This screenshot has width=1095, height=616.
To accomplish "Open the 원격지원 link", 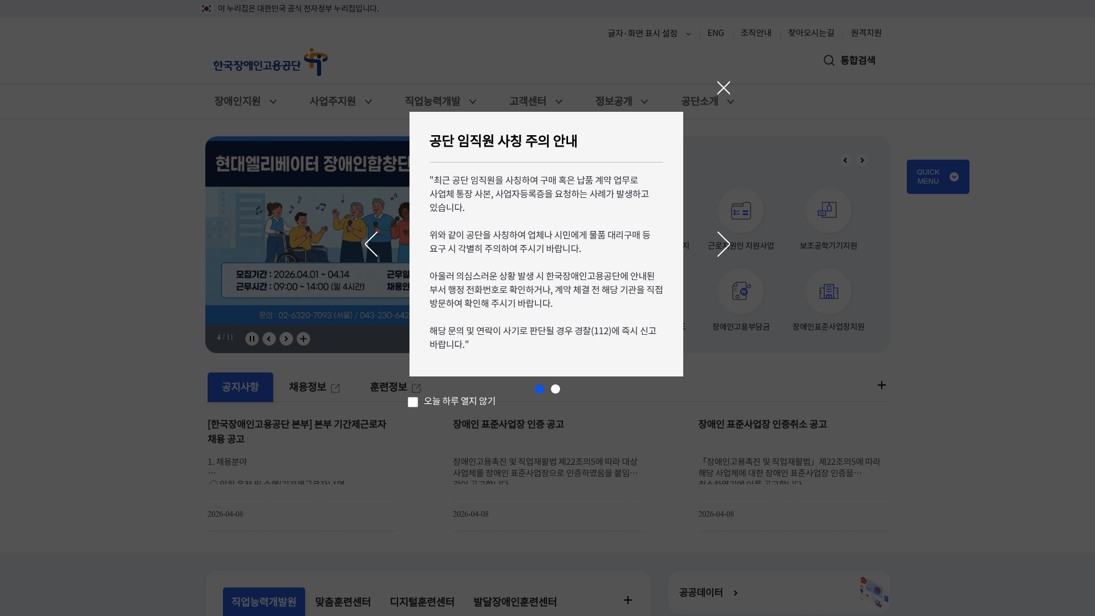I will [866, 33].
